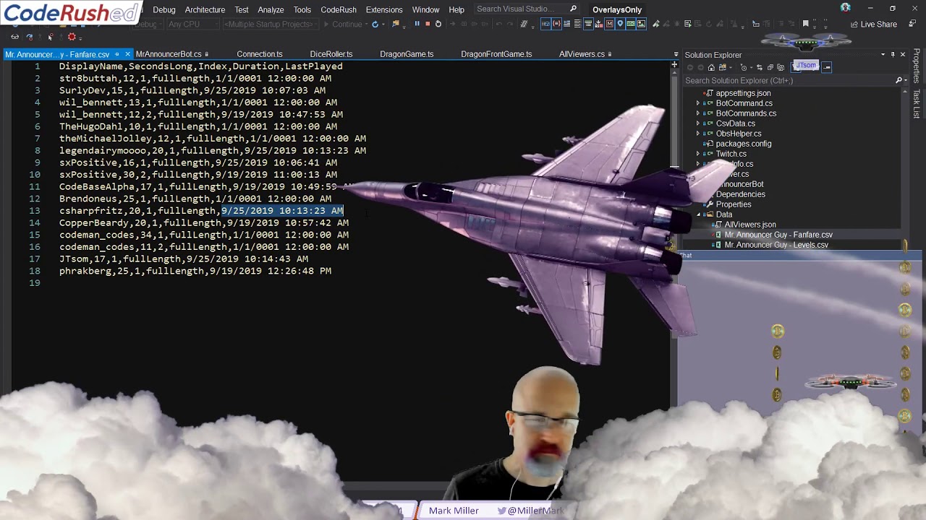This screenshot has height=520, width=926.
Task: Select packages.config in Solution Explorer
Action: (x=743, y=144)
